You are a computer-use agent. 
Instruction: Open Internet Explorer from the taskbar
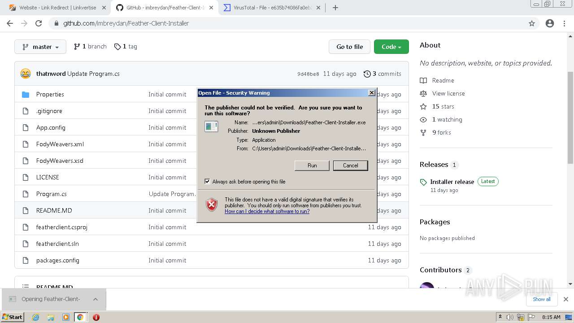click(36, 317)
